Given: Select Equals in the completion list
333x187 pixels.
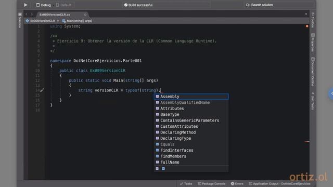Looking at the screenshot, I should coord(191,144).
